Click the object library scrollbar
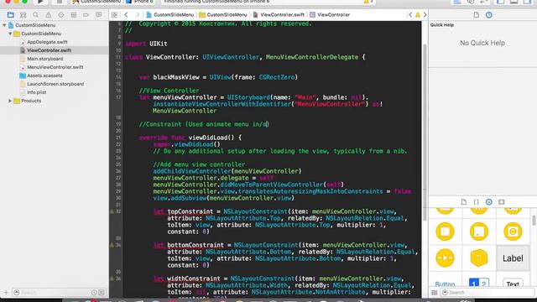 [x=534, y=220]
